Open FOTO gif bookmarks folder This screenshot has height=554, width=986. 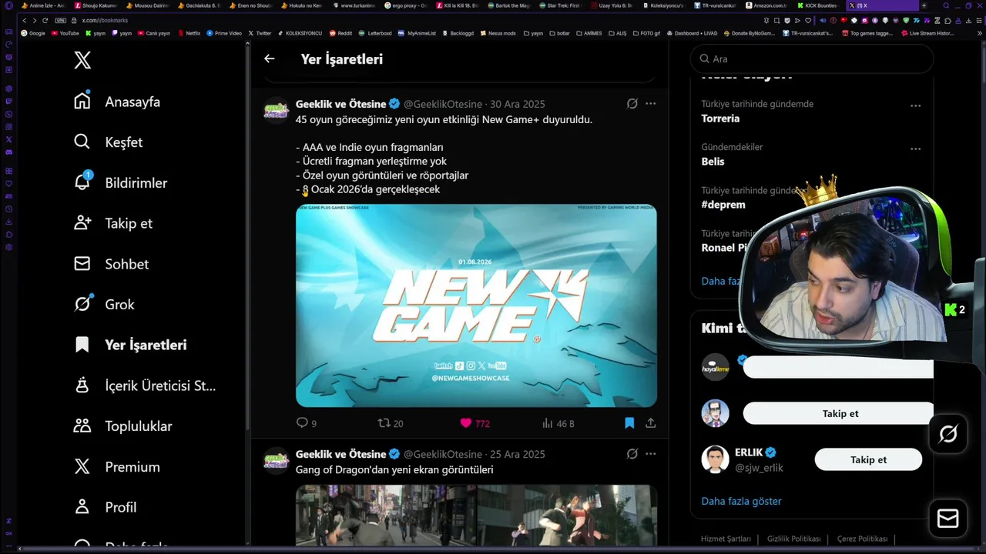[x=646, y=33]
